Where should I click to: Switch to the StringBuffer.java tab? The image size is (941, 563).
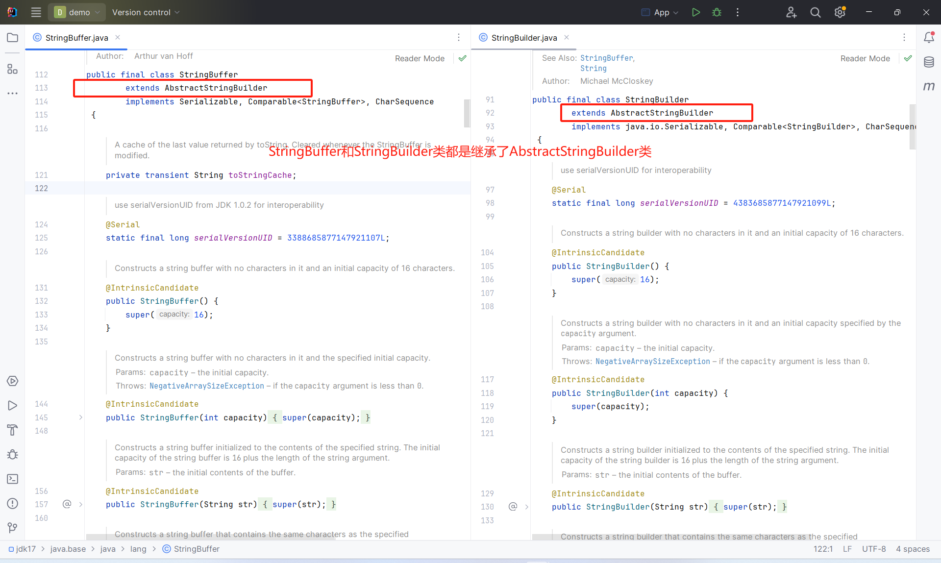(76, 38)
